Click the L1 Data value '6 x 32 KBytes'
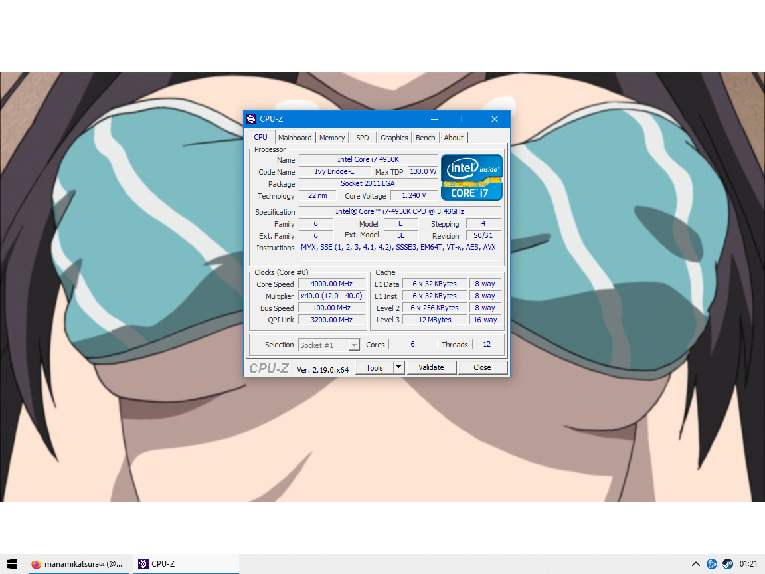Image resolution: width=765 pixels, height=574 pixels. point(434,284)
